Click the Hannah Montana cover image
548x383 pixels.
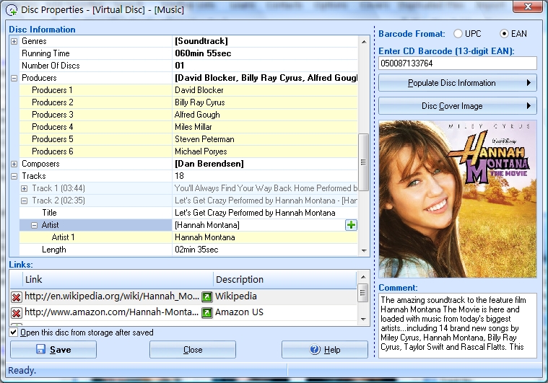[x=458, y=199]
